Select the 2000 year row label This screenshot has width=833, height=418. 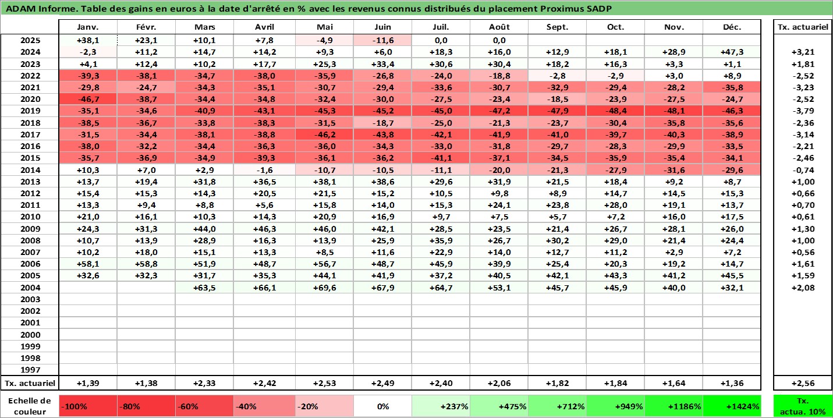[x=30, y=335]
